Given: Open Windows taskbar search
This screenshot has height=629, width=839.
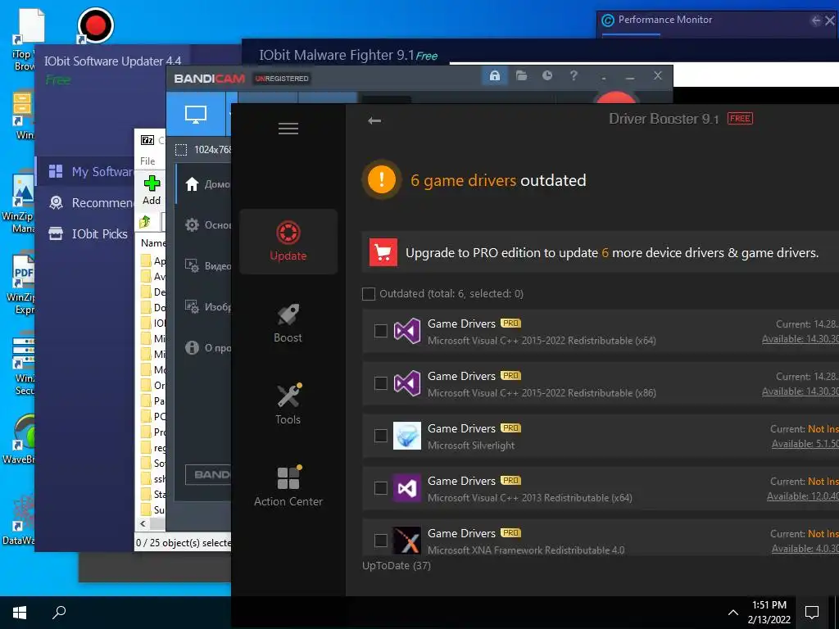Looking at the screenshot, I should coord(59,613).
